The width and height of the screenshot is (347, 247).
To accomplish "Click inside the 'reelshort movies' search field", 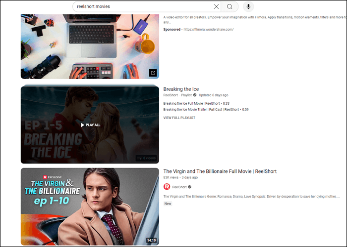I will [x=141, y=6].
